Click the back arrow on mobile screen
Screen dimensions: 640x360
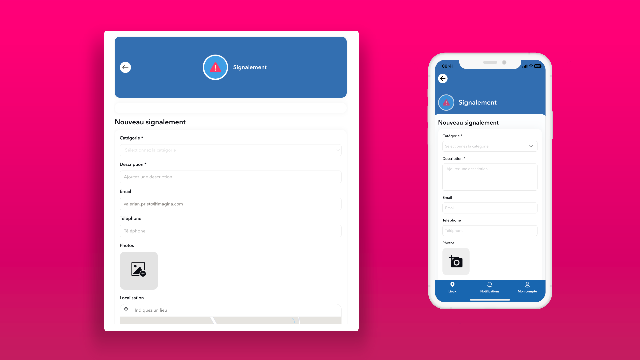click(x=443, y=78)
